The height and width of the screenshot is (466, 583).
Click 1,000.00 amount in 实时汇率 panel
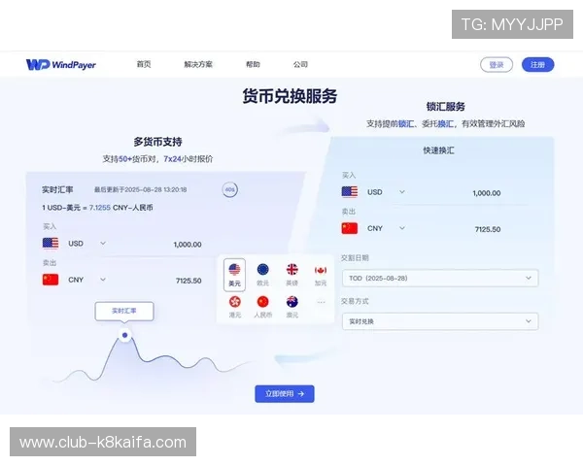(188, 245)
